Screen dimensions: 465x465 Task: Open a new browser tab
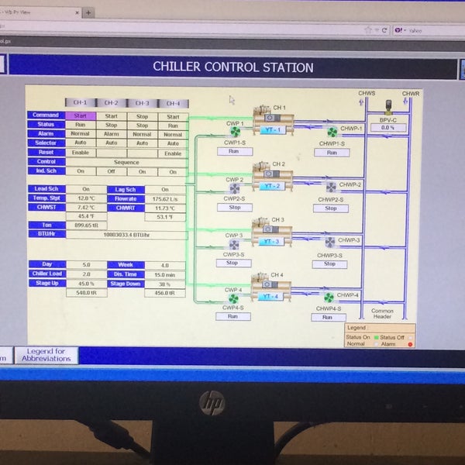[x=88, y=12]
